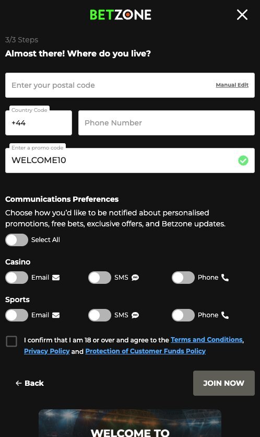
Task: Click the green promo code checkmark icon
Action: pyautogui.click(x=243, y=160)
